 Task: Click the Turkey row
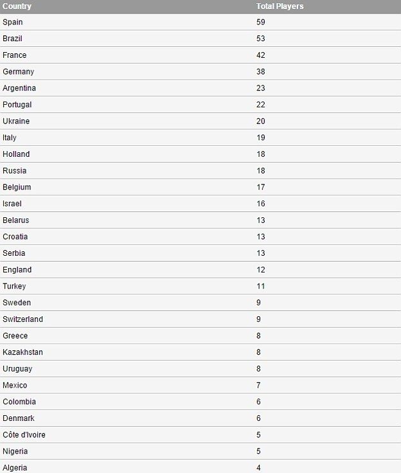pos(14,286)
